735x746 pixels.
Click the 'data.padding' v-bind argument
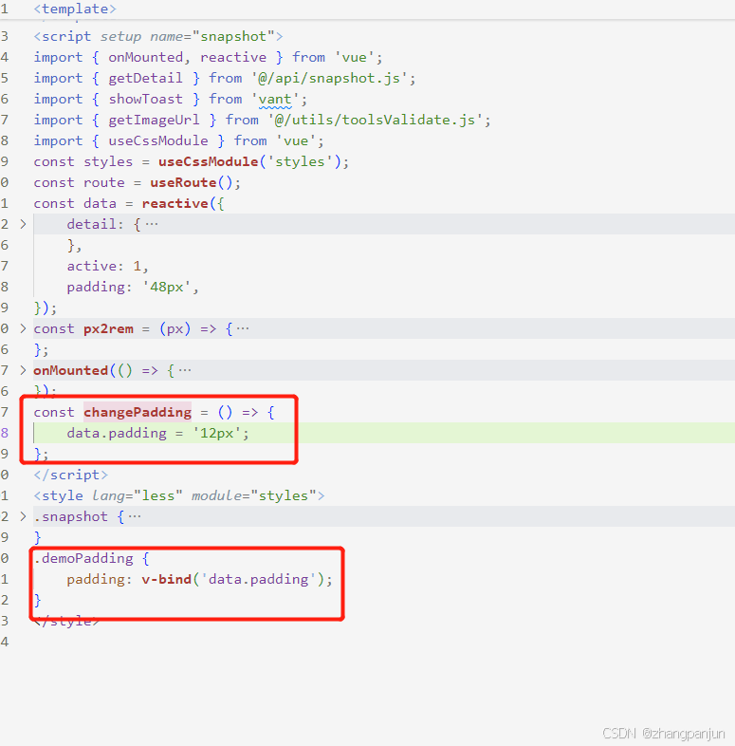(x=258, y=580)
